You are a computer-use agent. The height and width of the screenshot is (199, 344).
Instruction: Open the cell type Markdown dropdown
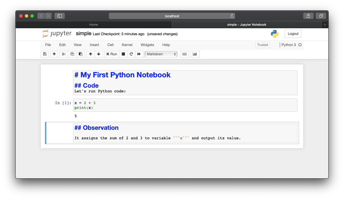click(x=161, y=54)
